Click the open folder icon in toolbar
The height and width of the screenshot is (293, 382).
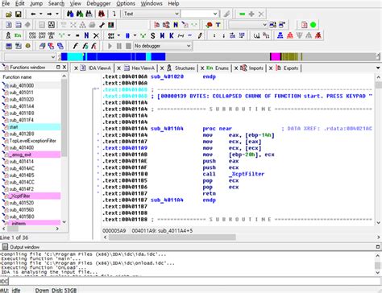9,14
